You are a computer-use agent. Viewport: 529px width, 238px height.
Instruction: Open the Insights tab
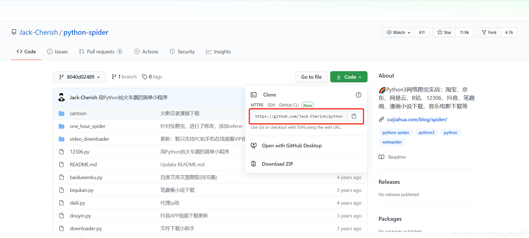pos(218,52)
